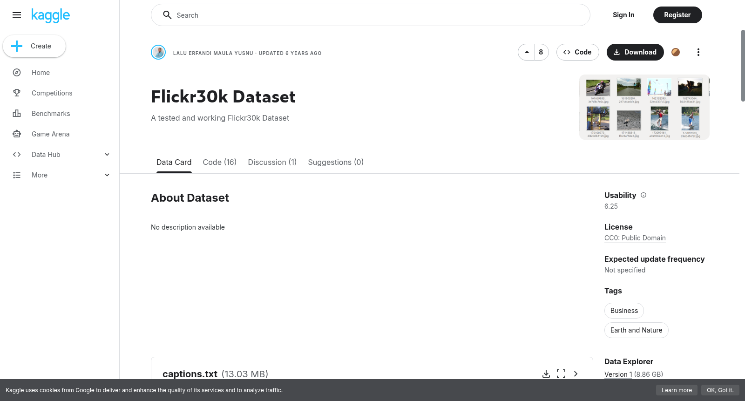Open the Home compass icon
745x401 pixels.
[17, 73]
